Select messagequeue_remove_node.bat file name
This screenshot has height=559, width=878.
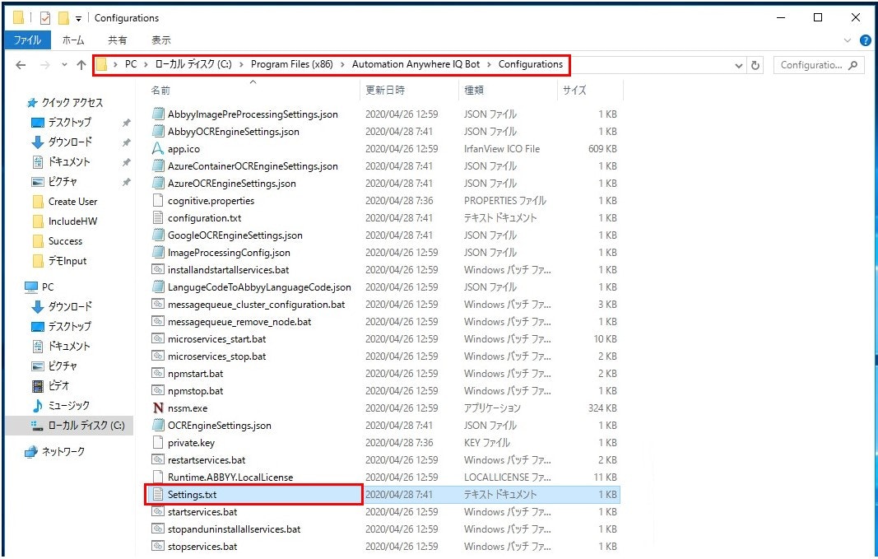[x=239, y=322]
